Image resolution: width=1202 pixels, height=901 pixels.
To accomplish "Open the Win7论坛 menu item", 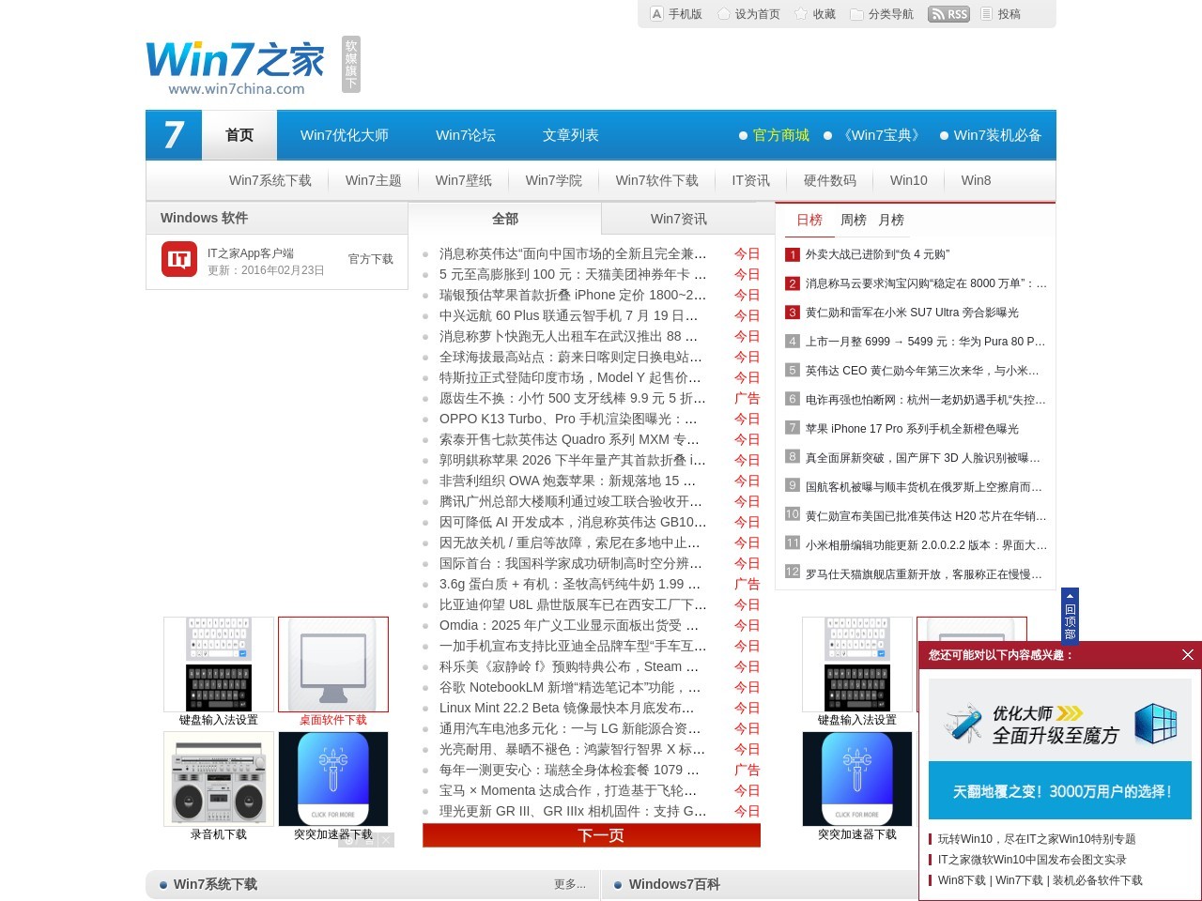I will pos(465,134).
